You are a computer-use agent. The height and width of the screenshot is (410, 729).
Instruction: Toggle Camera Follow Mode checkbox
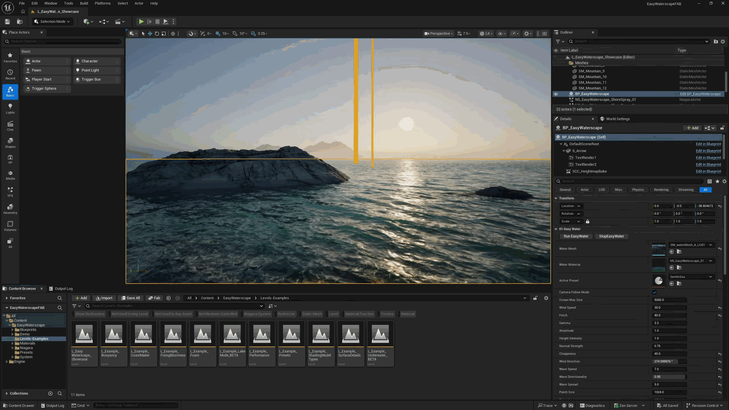pos(655,292)
